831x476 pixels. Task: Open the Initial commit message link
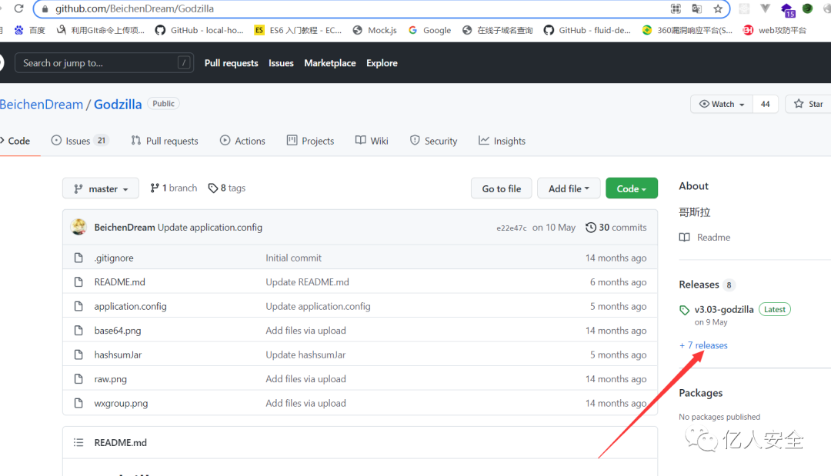click(294, 258)
